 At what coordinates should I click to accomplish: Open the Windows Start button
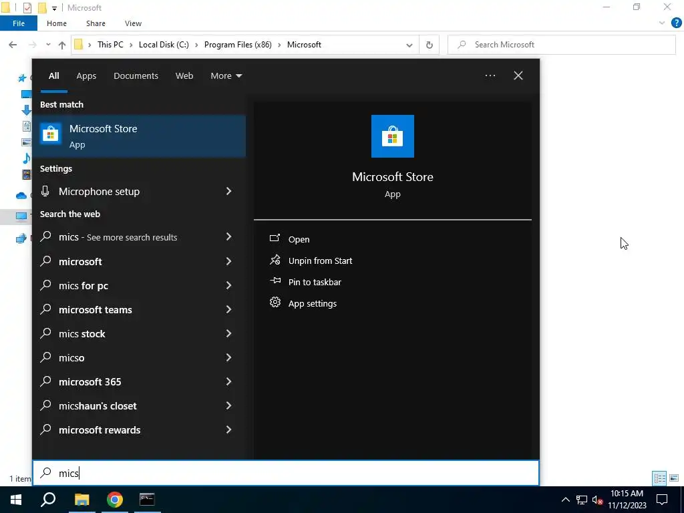[x=16, y=500]
